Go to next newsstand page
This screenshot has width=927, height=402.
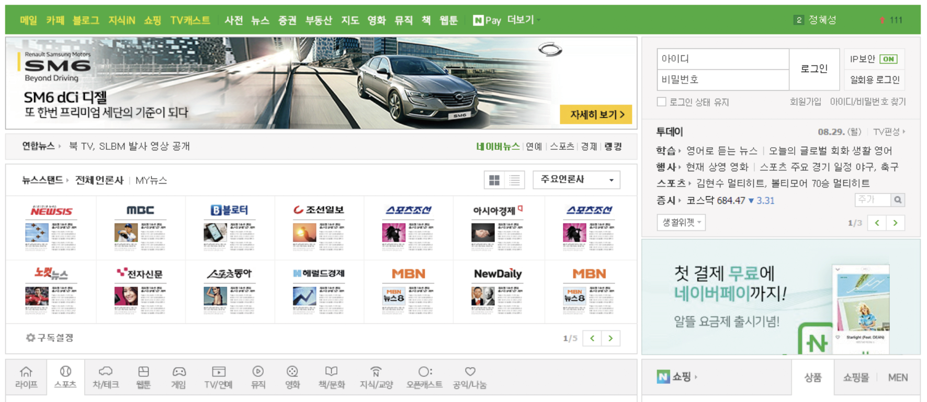(x=611, y=338)
